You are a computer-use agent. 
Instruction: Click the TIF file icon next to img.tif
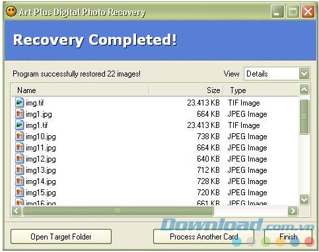tap(19, 102)
